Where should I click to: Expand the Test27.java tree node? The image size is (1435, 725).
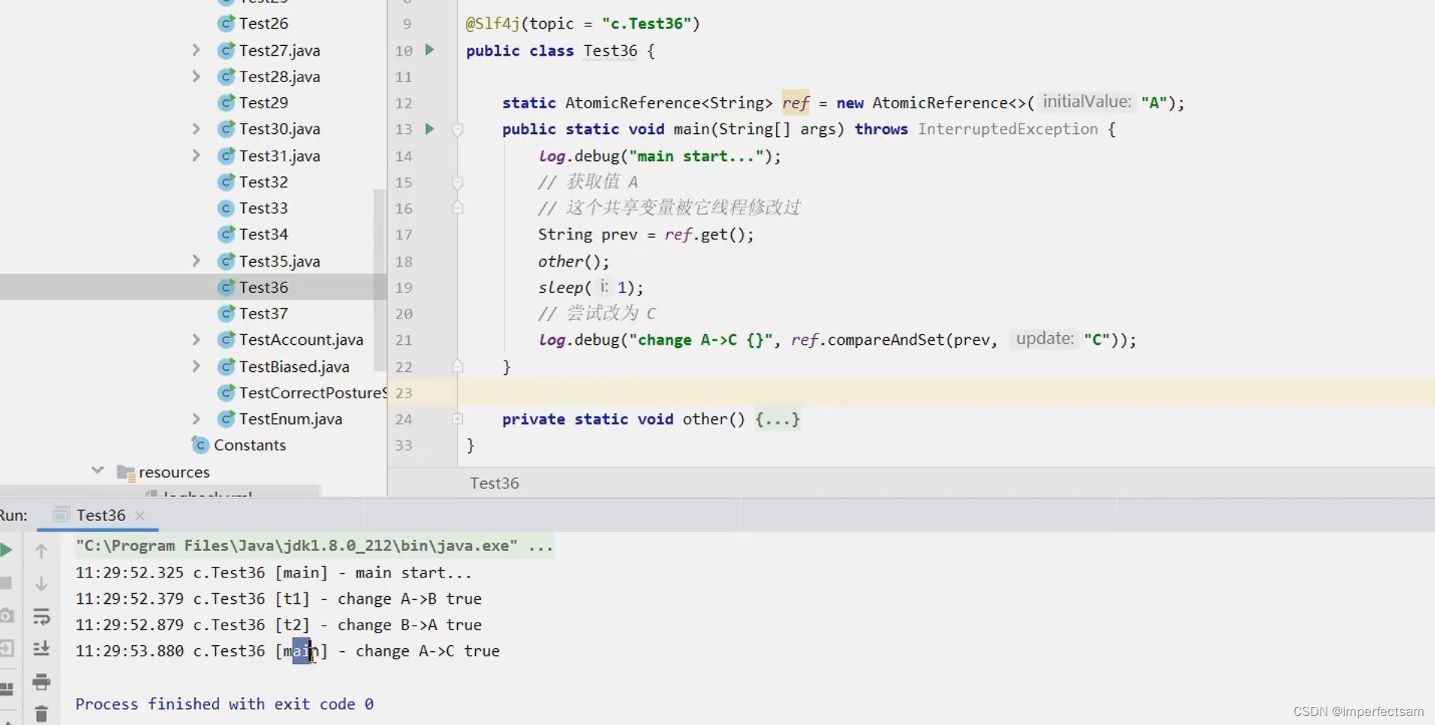coord(196,50)
